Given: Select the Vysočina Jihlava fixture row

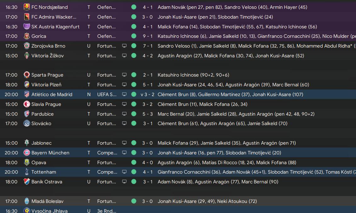Looking at the screenshot, I should (x=178, y=210).
